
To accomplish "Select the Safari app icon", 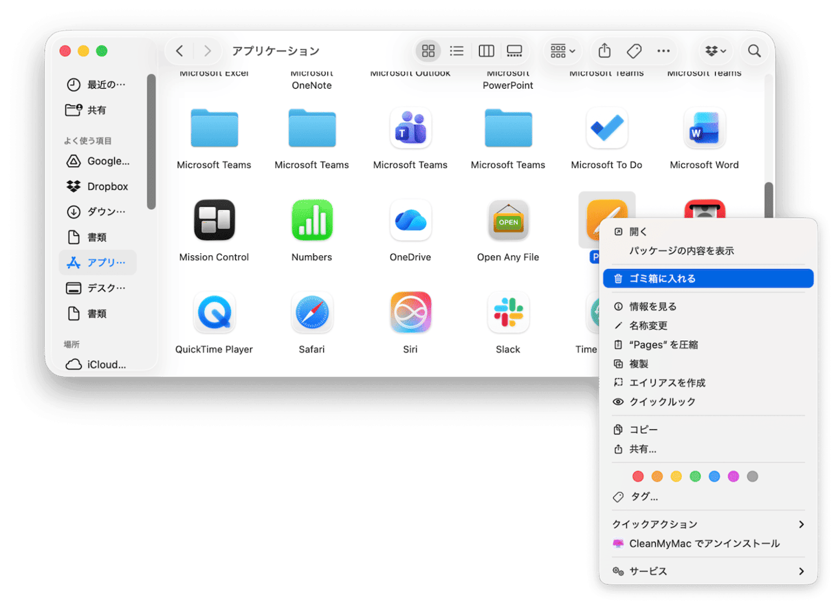I will point(312,312).
